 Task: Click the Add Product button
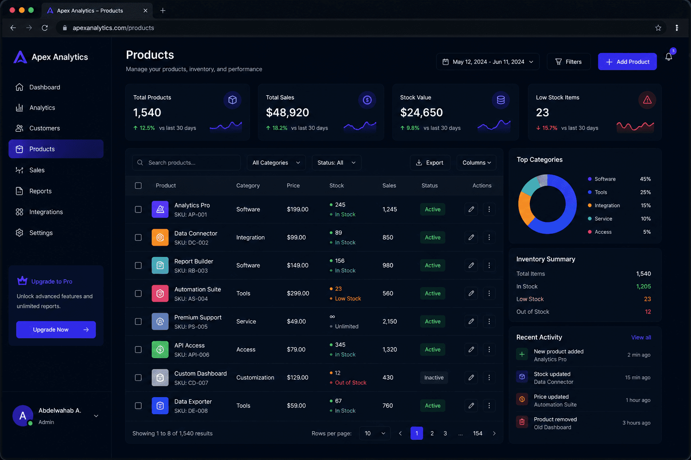[x=627, y=62]
